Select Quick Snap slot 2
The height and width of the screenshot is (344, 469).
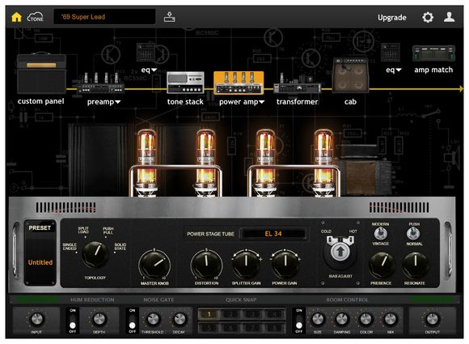[231, 314]
